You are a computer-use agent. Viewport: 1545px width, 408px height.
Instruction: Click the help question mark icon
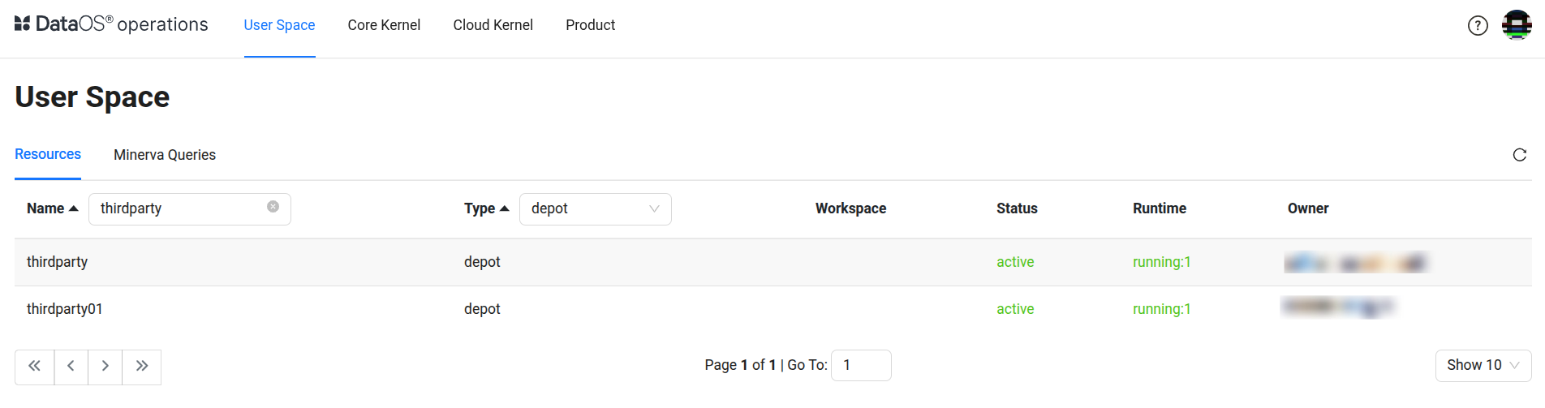click(1478, 26)
